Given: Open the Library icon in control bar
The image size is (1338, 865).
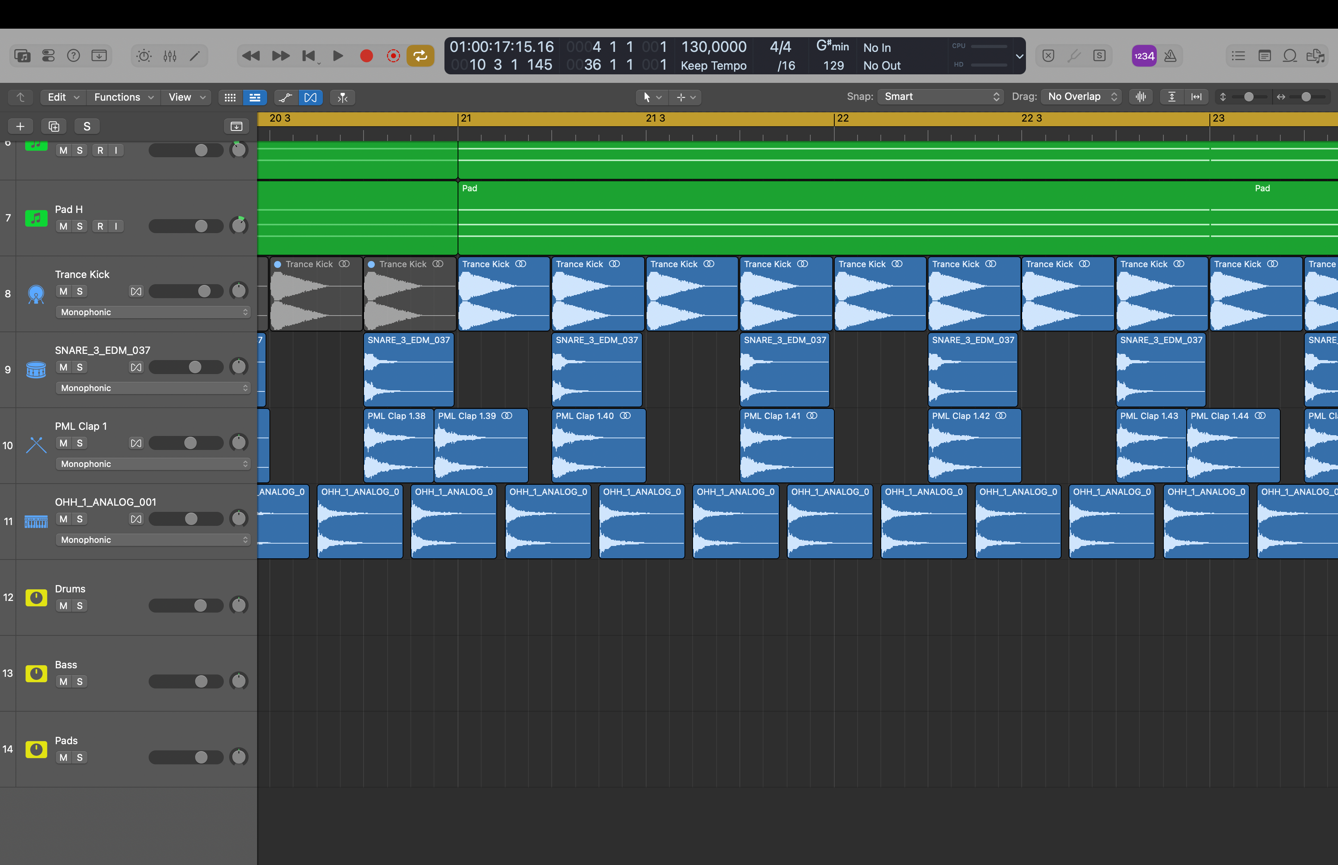Looking at the screenshot, I should (x=22, y=56).
